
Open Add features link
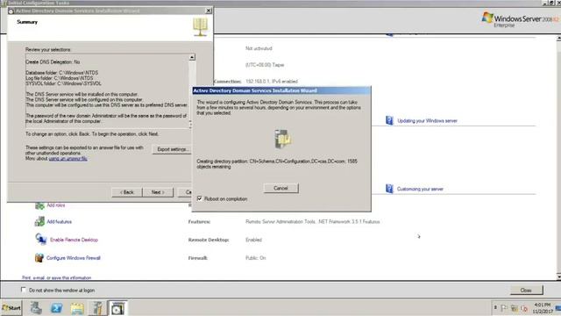60,222
